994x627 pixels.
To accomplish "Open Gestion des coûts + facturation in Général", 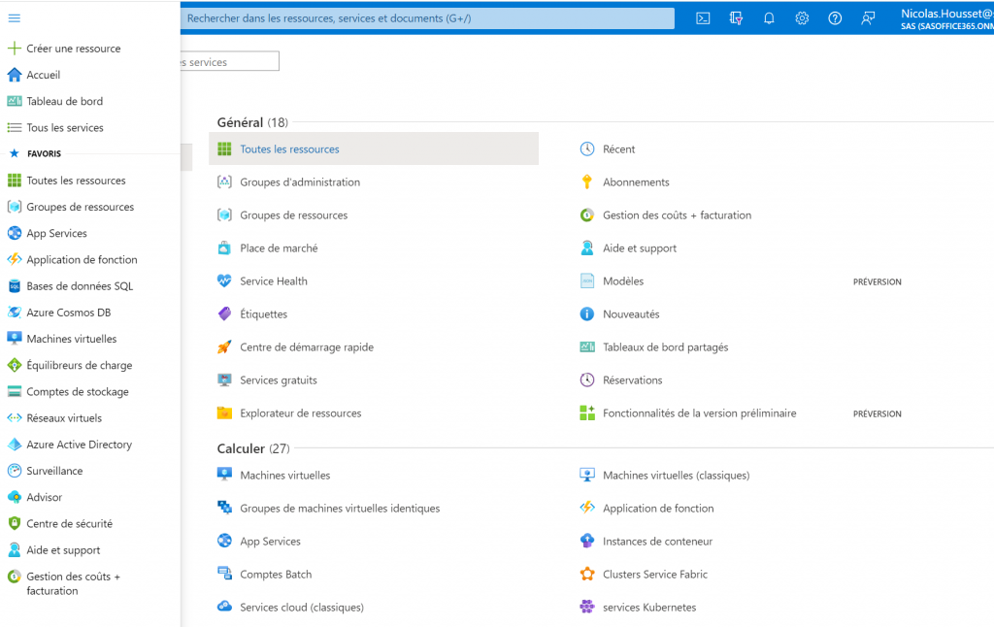I will point(677,214).
